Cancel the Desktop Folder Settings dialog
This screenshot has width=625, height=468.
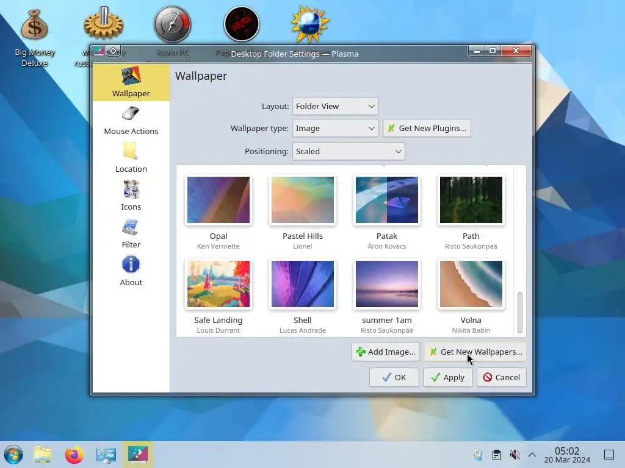point(502,377)
